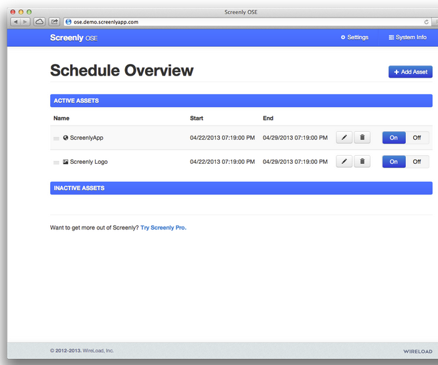Image resolution: width=438 pixels, height=365 pixels.
Task: Click the globe icon in the address bar
Action: click(68, 22)
